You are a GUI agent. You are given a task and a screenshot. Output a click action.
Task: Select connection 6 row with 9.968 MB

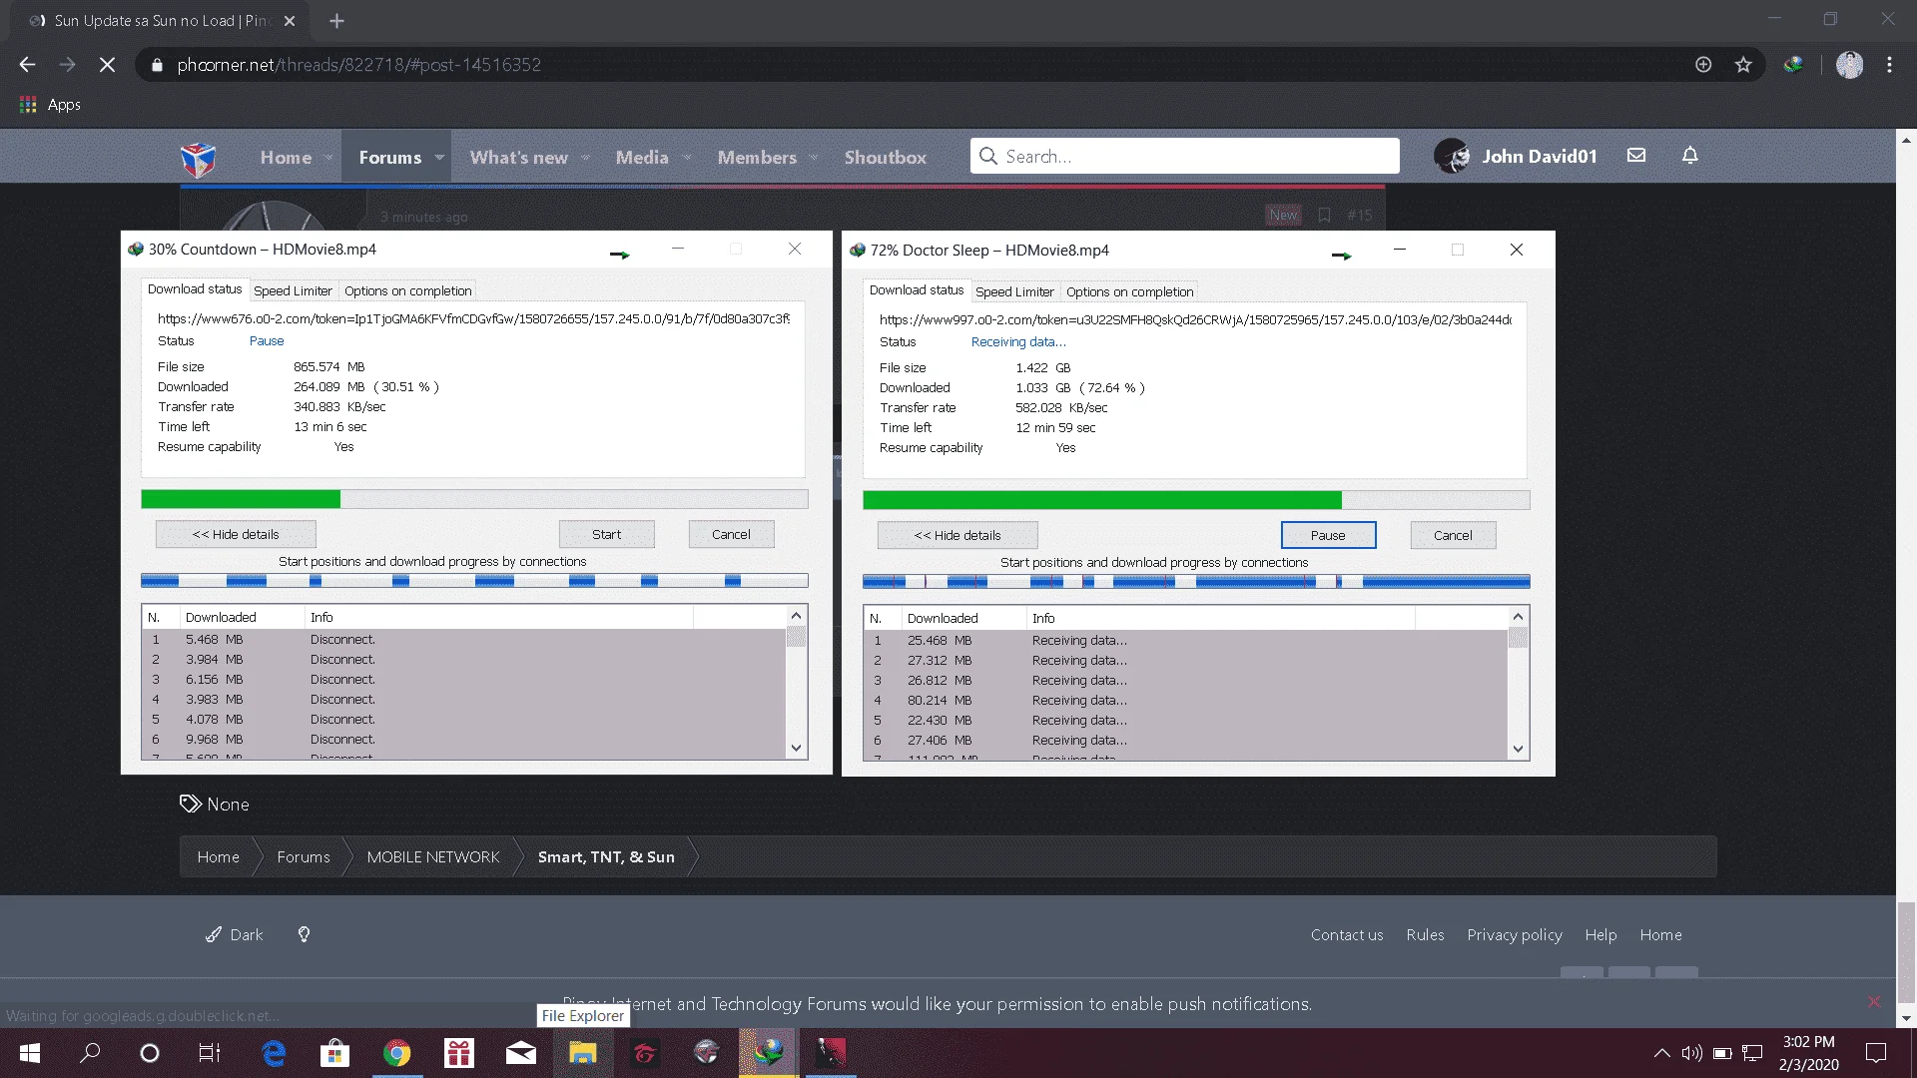pos(463,739)
